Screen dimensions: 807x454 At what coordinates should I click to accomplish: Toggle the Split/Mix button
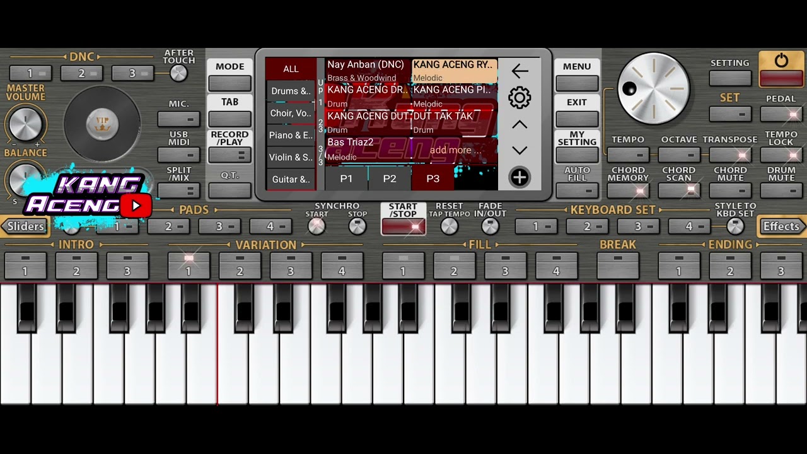click(x=179, y=190)
